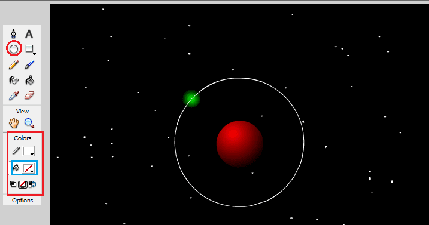Select the Rectangle tool
This screenshot has height=225, width=429.
click(29, 48)
